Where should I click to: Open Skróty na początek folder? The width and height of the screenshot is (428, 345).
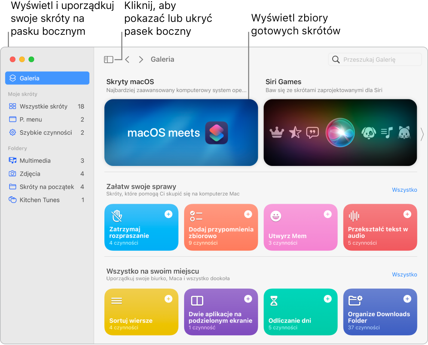tap(47, 187)
